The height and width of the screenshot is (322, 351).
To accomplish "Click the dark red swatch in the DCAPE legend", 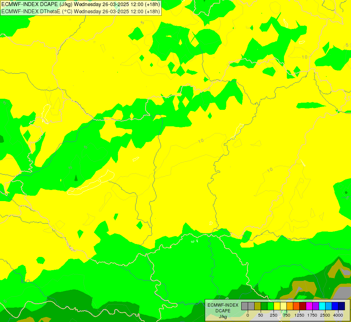I will coord(303,306).
